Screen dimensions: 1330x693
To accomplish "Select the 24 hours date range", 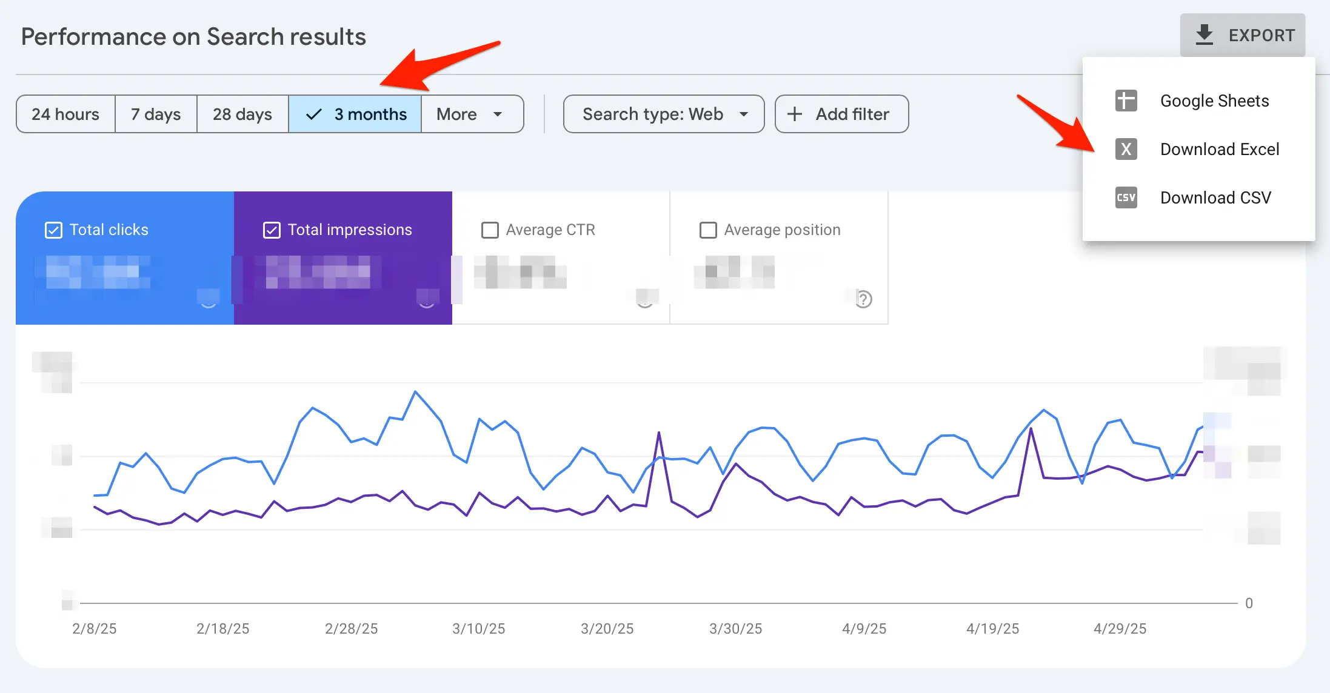I will tap(65, 114).
